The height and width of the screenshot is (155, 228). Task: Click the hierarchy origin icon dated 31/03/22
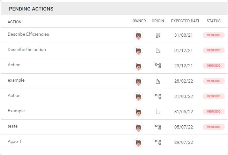pos(158,96)
